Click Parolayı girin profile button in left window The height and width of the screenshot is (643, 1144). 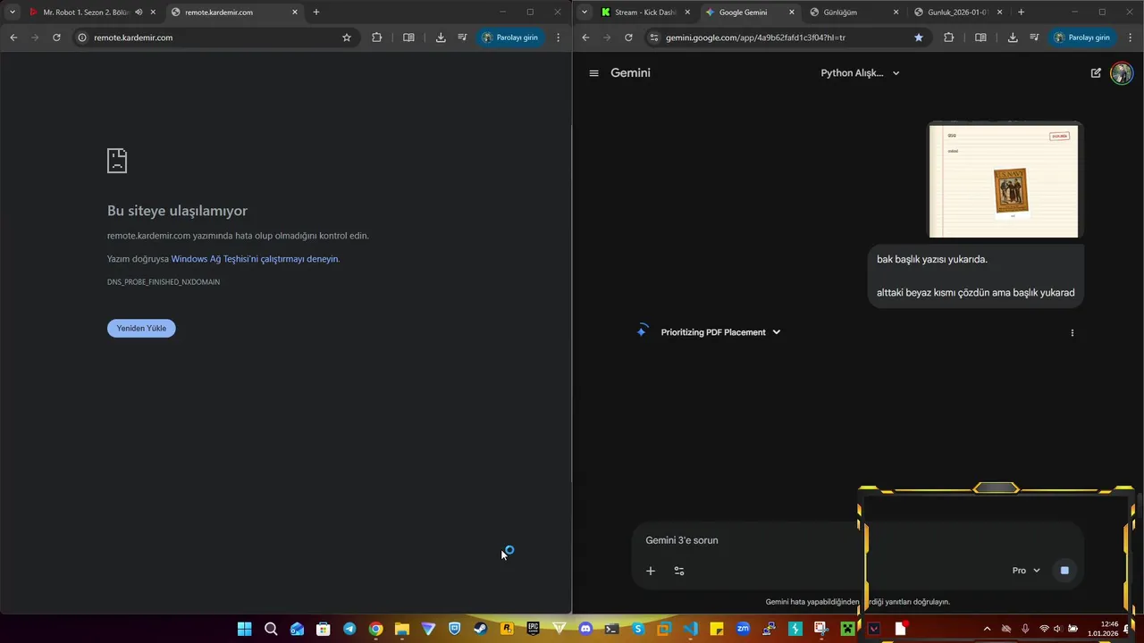(509, 38)
